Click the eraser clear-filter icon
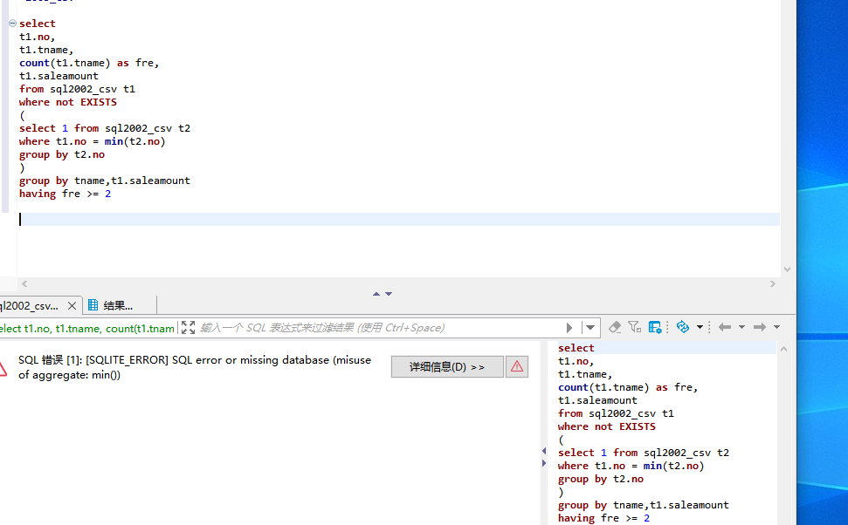This screenshot has width=848, height=525. tap(615, 327)
